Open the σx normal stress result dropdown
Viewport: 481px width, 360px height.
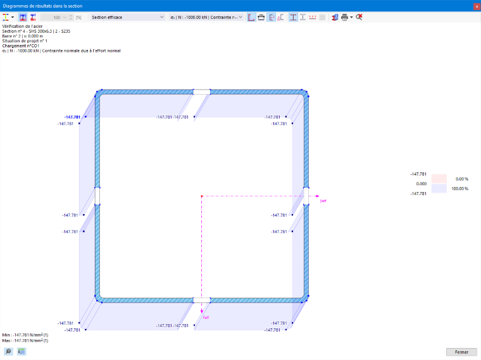point(206,18)
